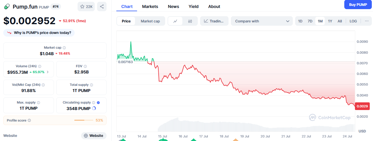Click Volume (24h) info icon
The image size is (373, 141).
40,66
